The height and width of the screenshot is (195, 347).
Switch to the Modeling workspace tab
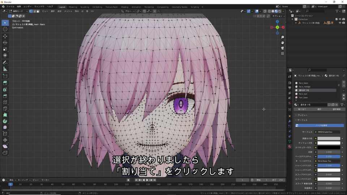pyautogui.click(x=73, y=7)
